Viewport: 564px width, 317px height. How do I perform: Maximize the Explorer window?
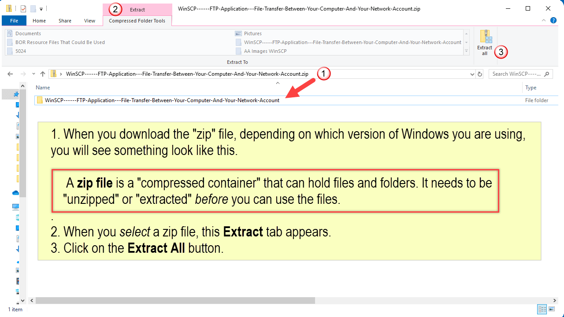(x=528, y=8)
